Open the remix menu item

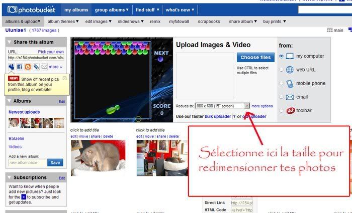pyautogui.click(x=155, y=22)
